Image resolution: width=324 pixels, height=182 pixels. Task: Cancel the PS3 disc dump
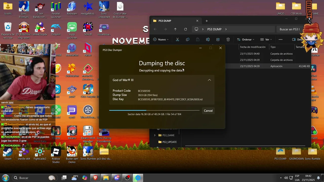(x=208, y=111)
